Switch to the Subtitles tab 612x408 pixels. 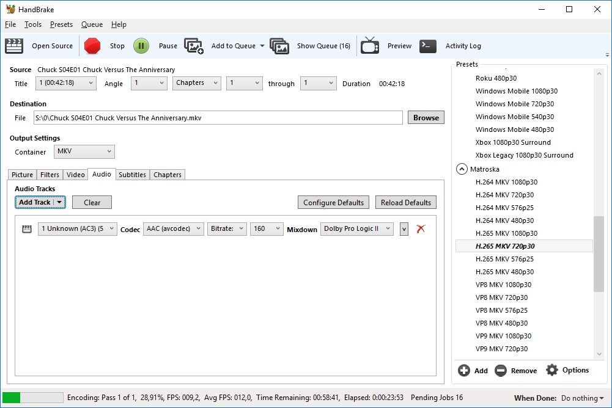[132, 175]
